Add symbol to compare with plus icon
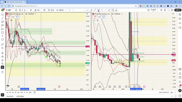182x102 pixels. coord(16,10)
